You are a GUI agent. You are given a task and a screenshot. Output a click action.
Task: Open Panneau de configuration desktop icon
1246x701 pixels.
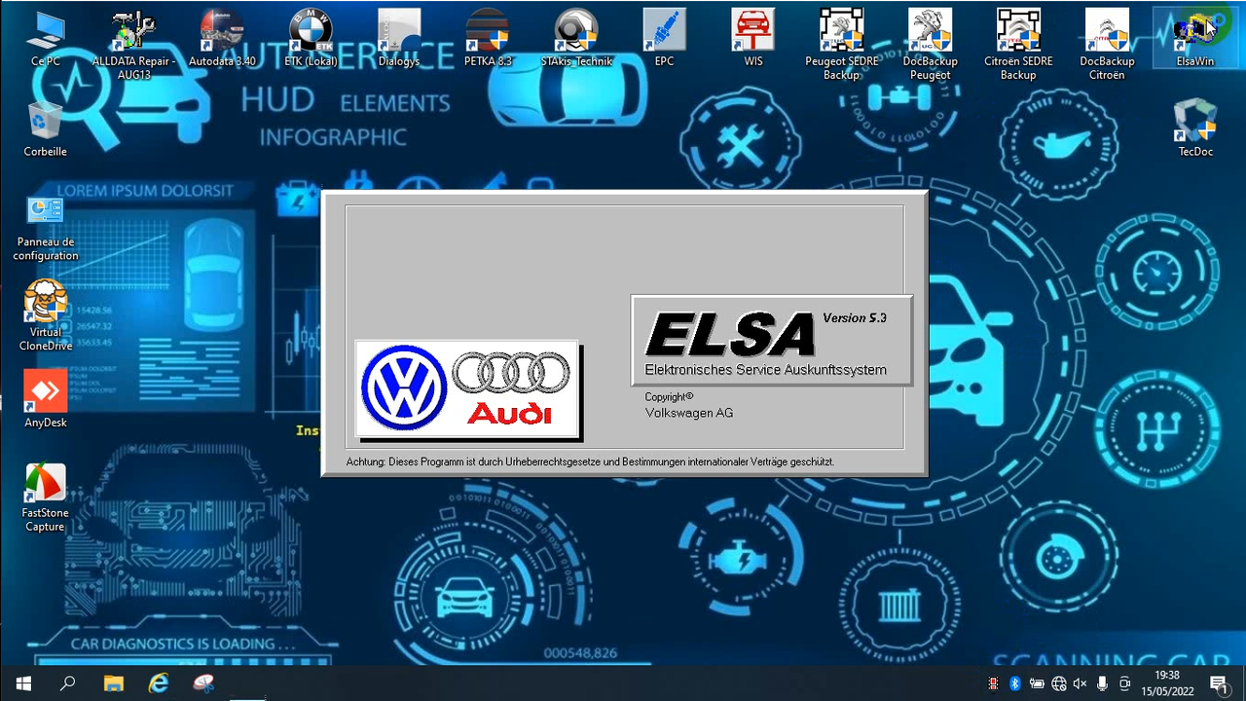(x=45, y=227)
